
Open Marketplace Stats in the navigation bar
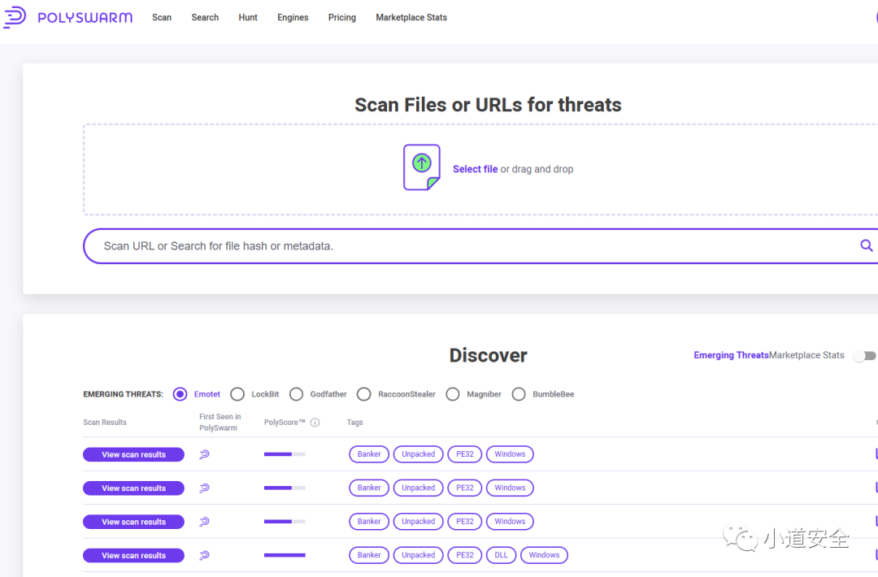411,17
